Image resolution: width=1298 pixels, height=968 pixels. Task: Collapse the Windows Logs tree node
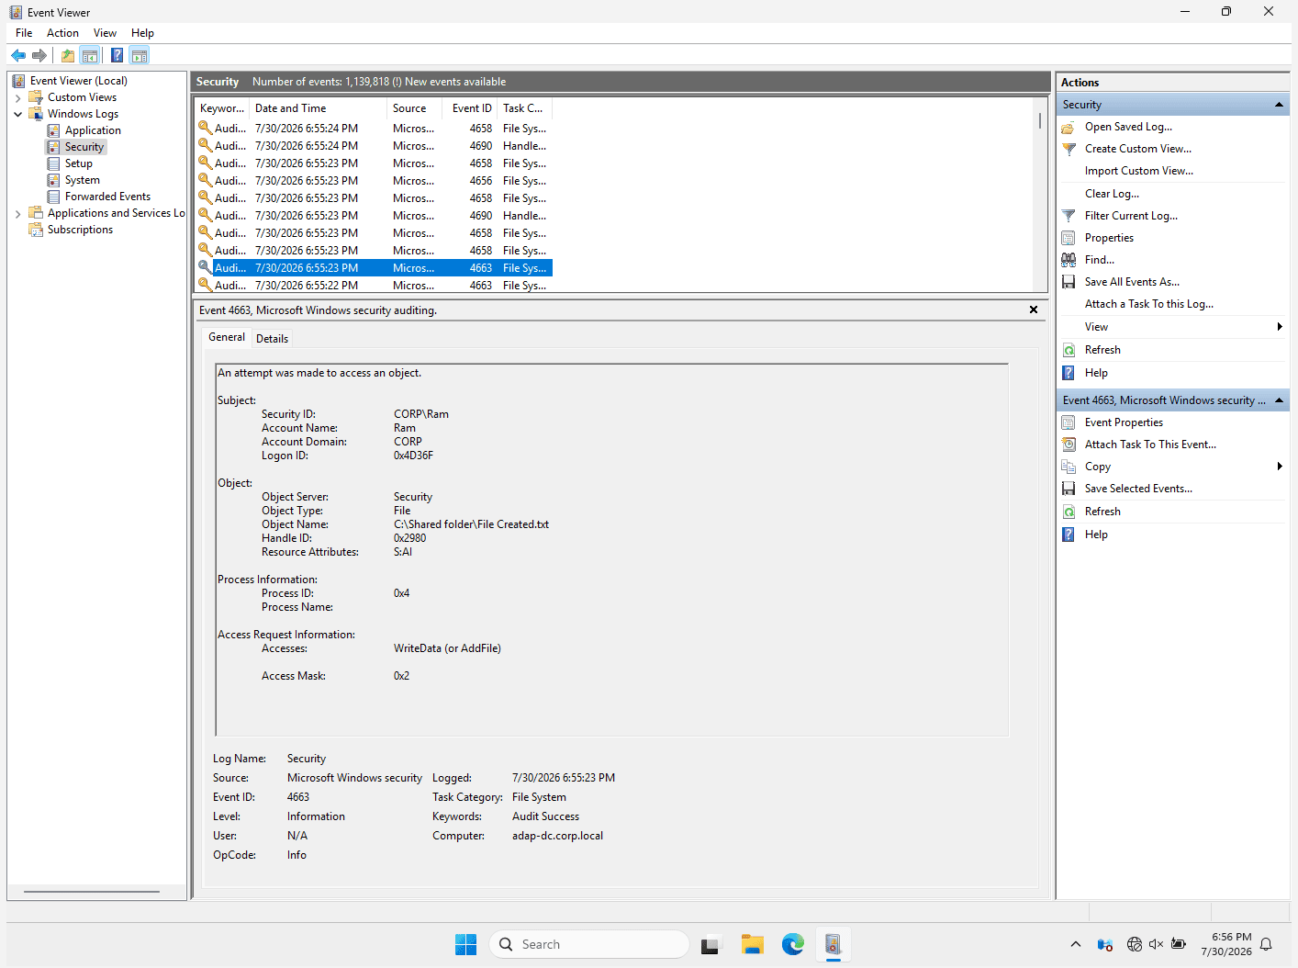(17, 114)
